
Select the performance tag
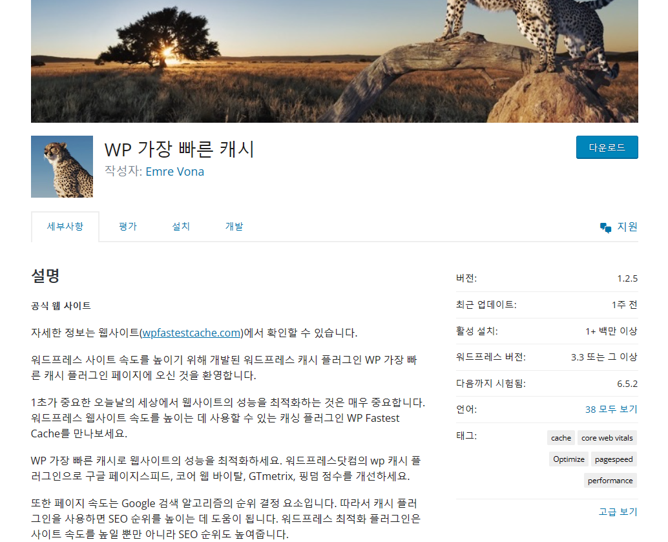pos(610,480)
